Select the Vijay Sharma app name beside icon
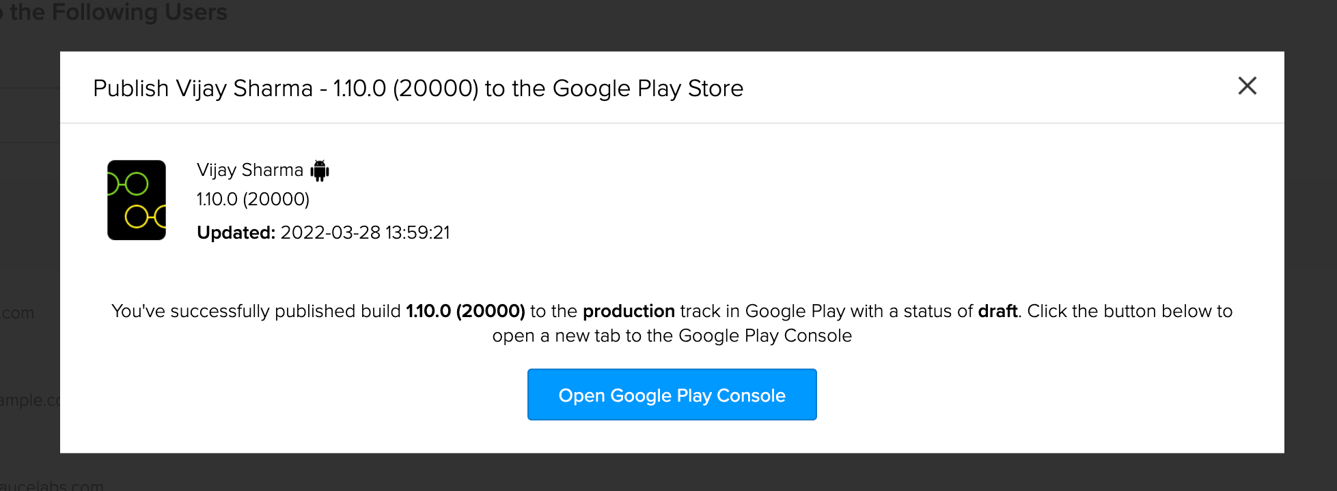Viewport: 1337px width, 491px height. 250,170
